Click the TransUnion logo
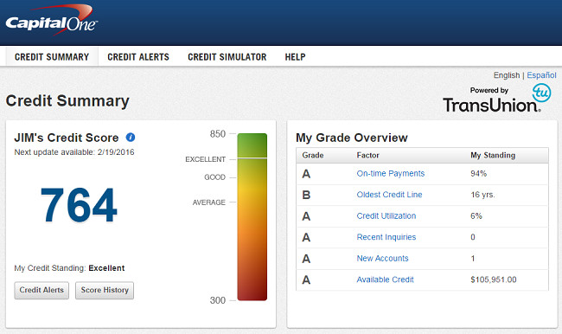 [496, 99]
